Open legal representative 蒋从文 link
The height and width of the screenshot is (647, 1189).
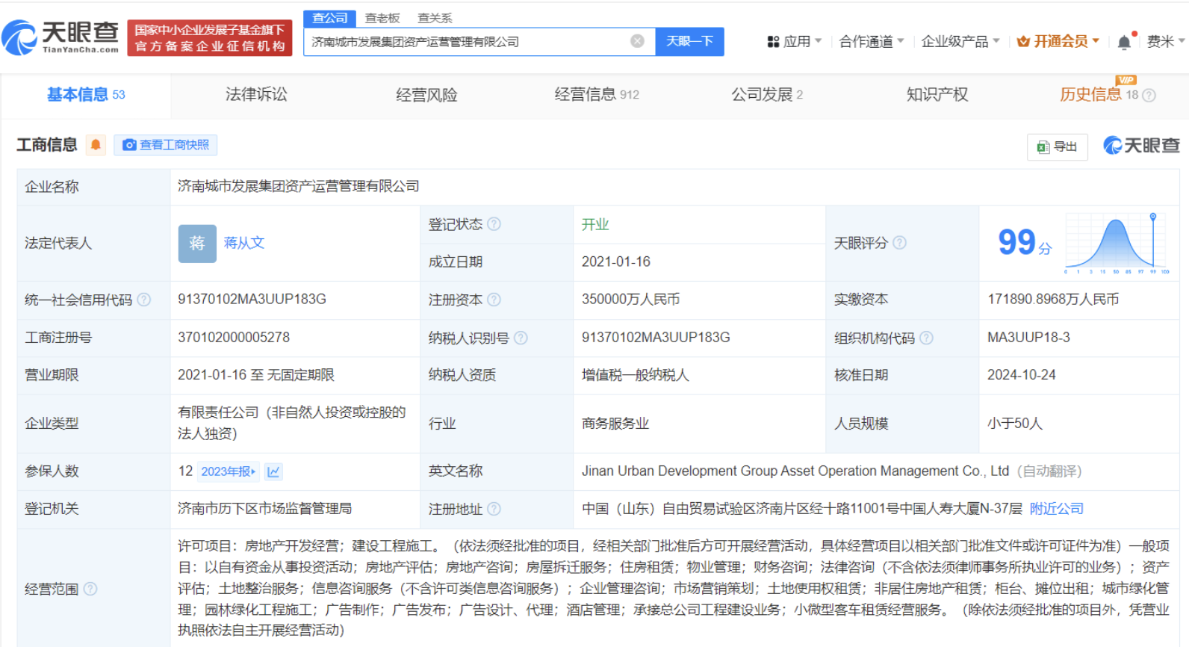pyautogui.click(x=244, y=243)
